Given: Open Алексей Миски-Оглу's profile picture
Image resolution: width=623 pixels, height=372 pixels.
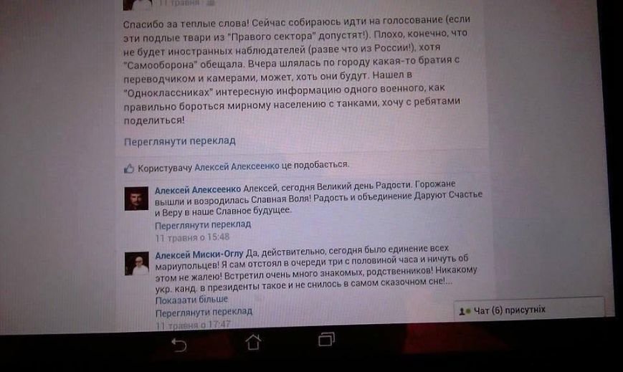Looking at the screenshot, I should tap(137, 263).
